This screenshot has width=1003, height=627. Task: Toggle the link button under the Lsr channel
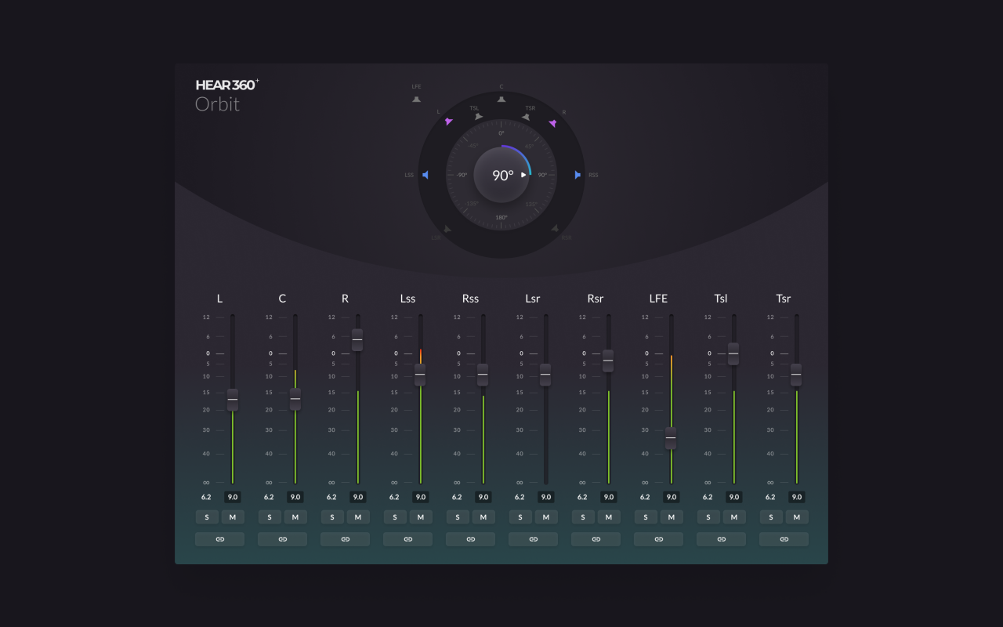[x=533, y=538]
